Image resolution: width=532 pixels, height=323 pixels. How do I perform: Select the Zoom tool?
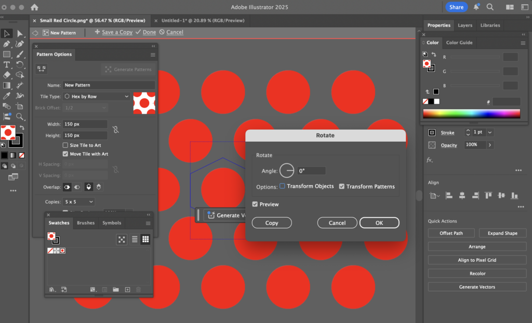[x=20, y=117]
